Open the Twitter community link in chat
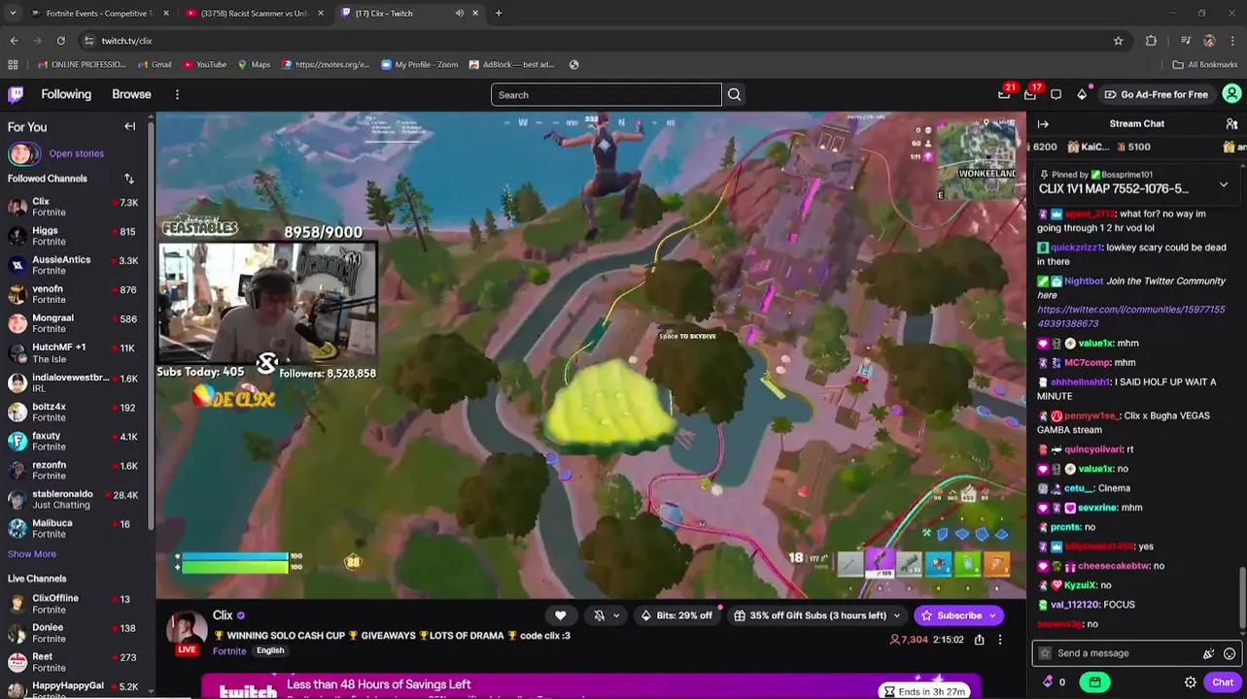The image size is (1247, 699). click(x=1130, y=316)
